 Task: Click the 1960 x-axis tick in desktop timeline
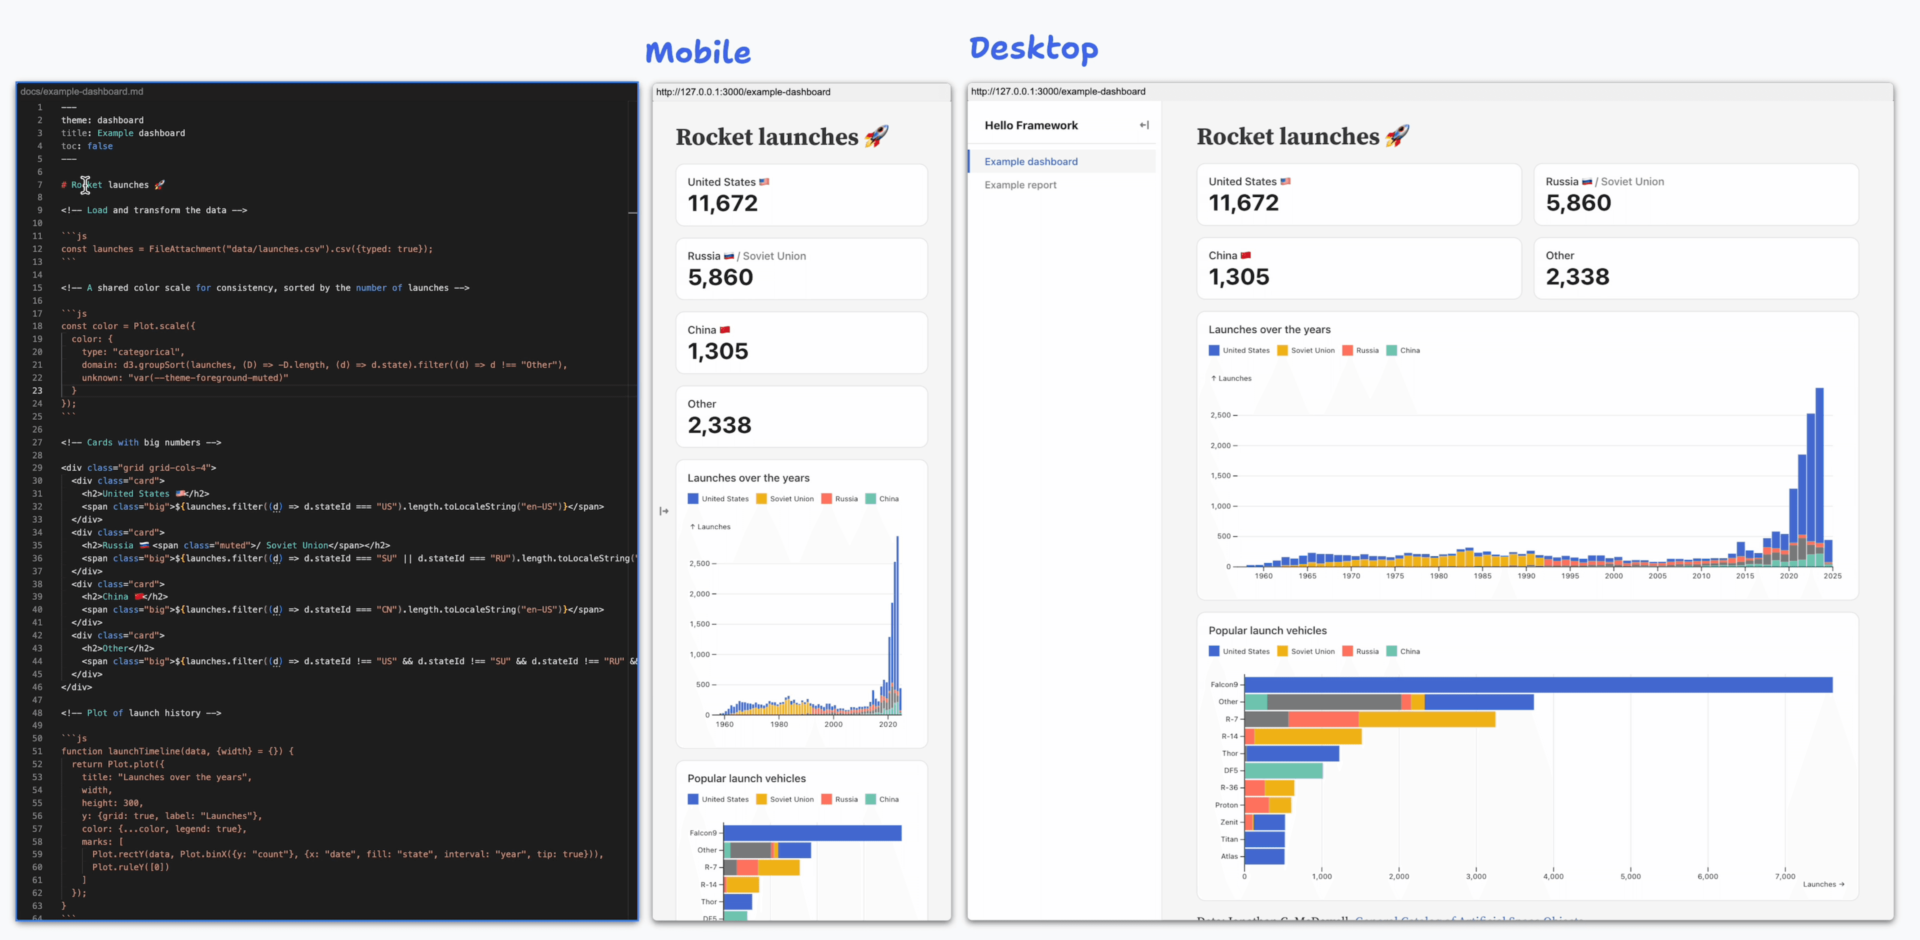tap(1263, 575)
